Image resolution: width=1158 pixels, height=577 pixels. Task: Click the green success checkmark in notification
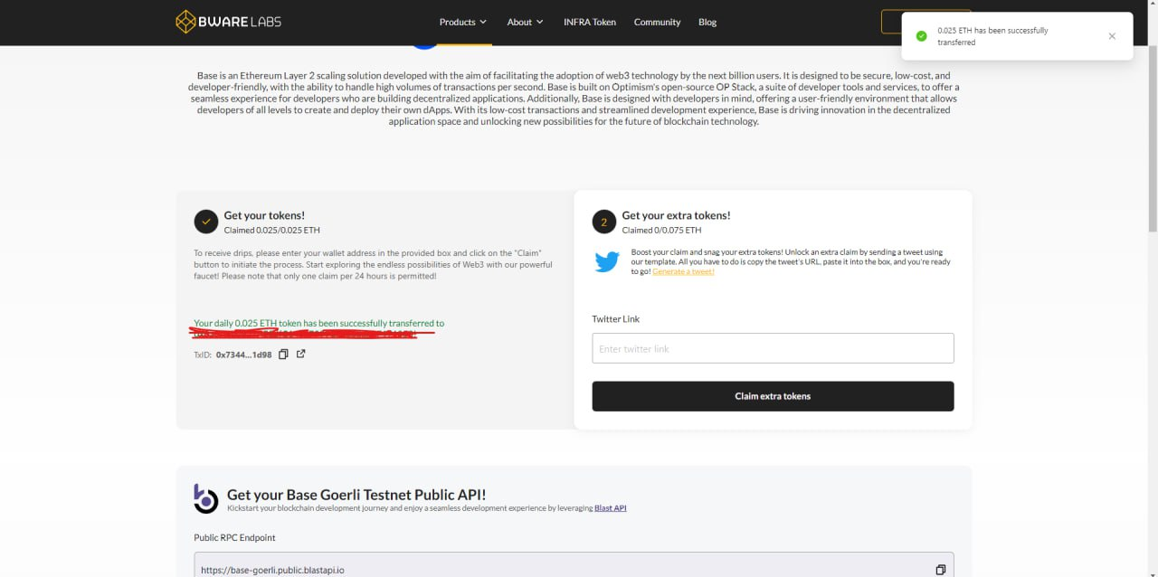coord(921,36)
